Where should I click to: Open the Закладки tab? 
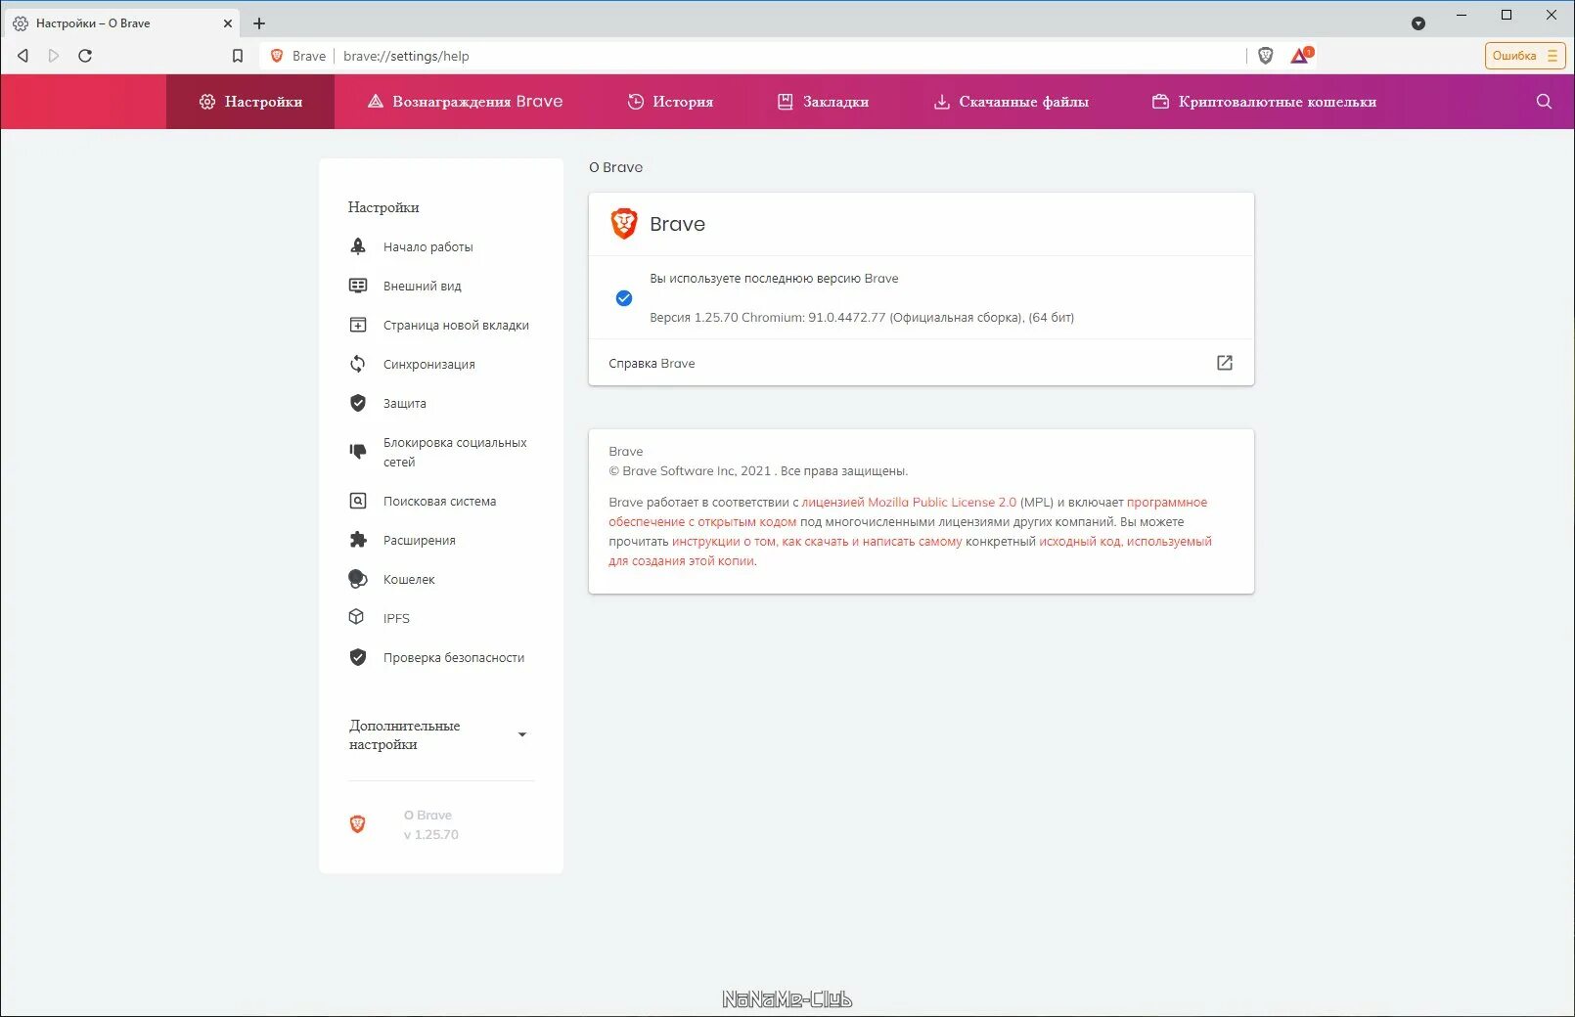coord(823,102)
